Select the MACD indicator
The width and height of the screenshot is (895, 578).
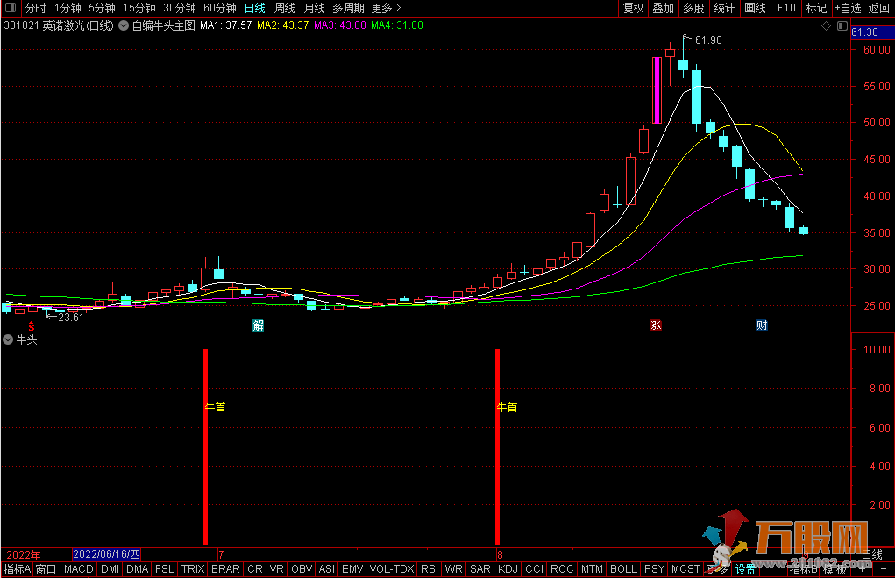pos(79,569)
